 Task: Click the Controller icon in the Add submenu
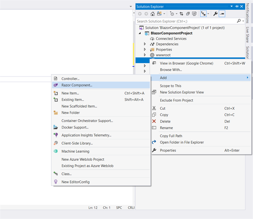pos(56,78)
